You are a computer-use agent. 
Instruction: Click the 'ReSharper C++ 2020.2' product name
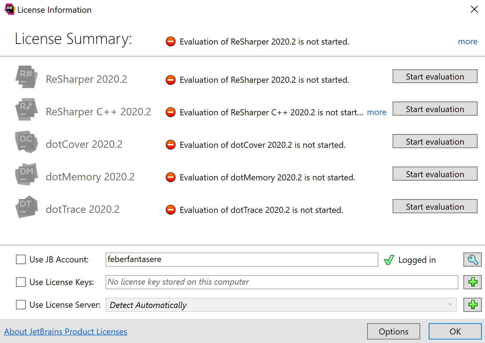click(98, 112)
